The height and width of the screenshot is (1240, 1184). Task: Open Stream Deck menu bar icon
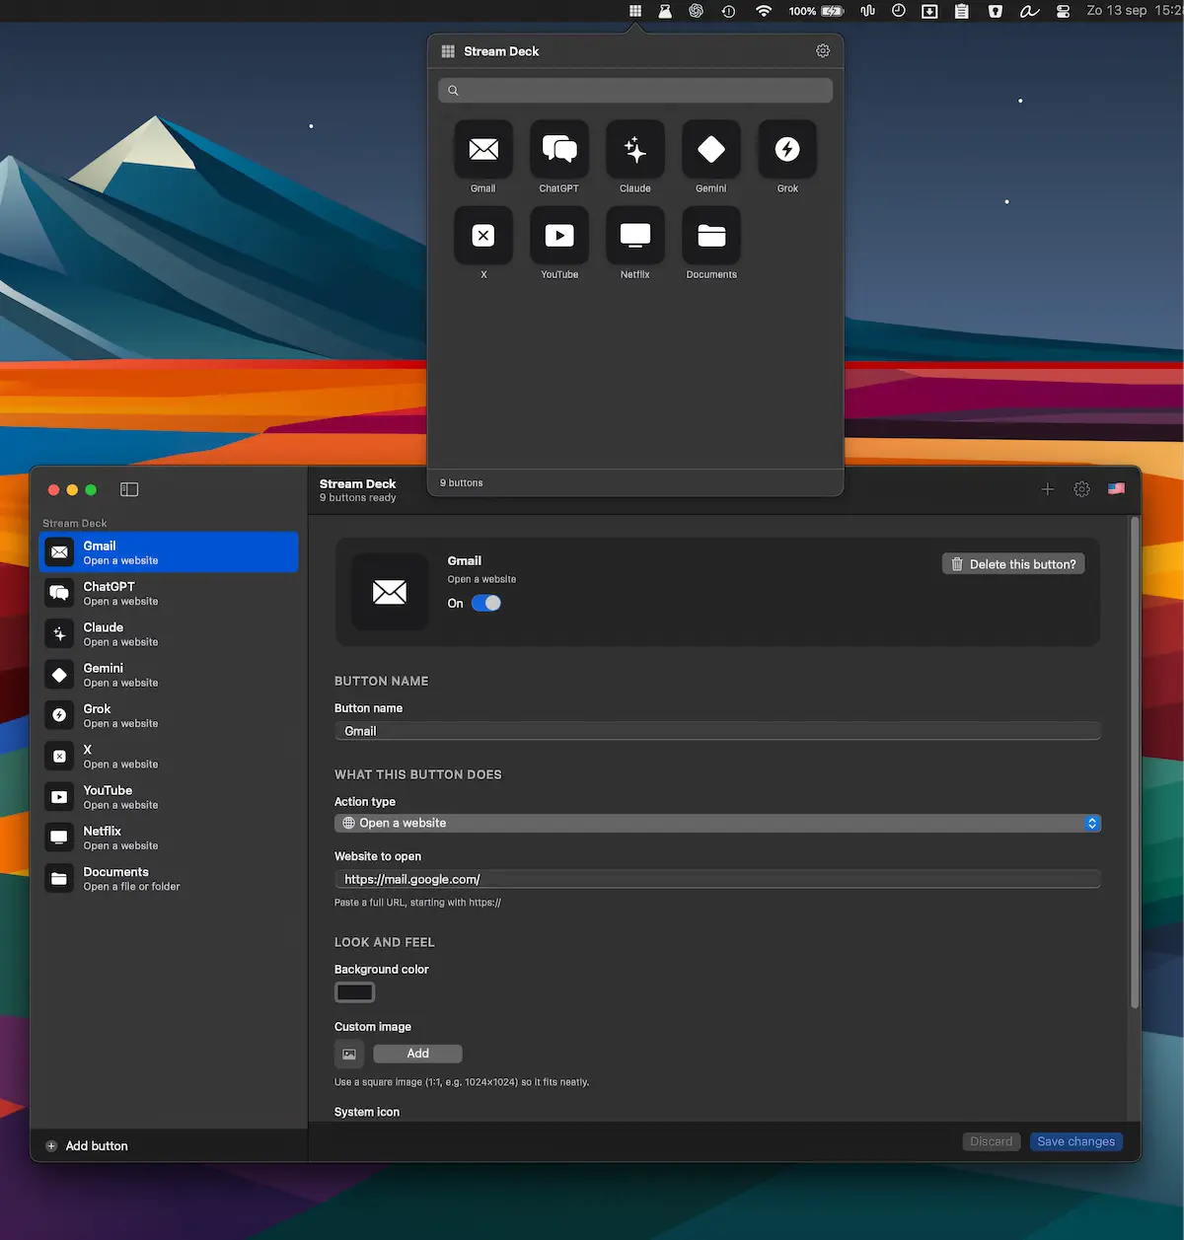coord(635,11)
